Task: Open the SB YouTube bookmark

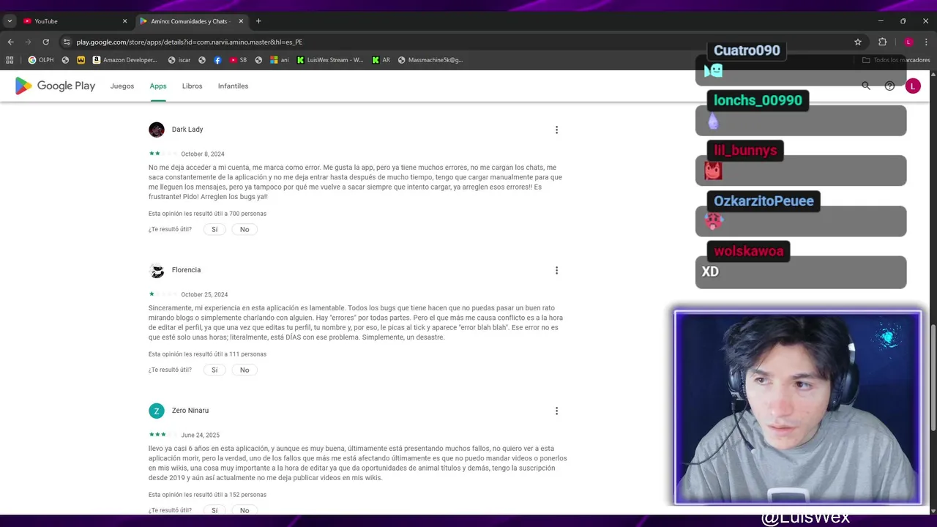Action: [238, 60]
